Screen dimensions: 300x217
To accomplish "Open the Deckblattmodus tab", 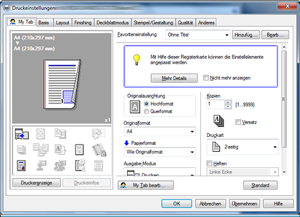I will (x=113, y=23).
